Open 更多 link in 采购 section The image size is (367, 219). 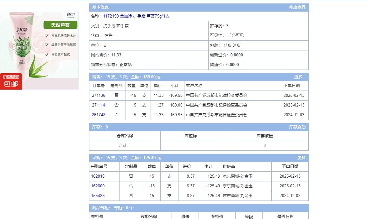pos(301,158)
